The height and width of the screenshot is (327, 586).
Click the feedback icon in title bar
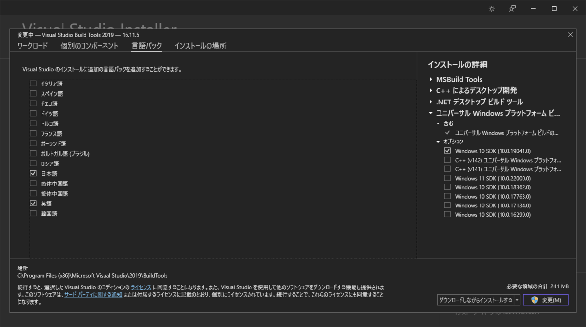[x=512, y=9]
